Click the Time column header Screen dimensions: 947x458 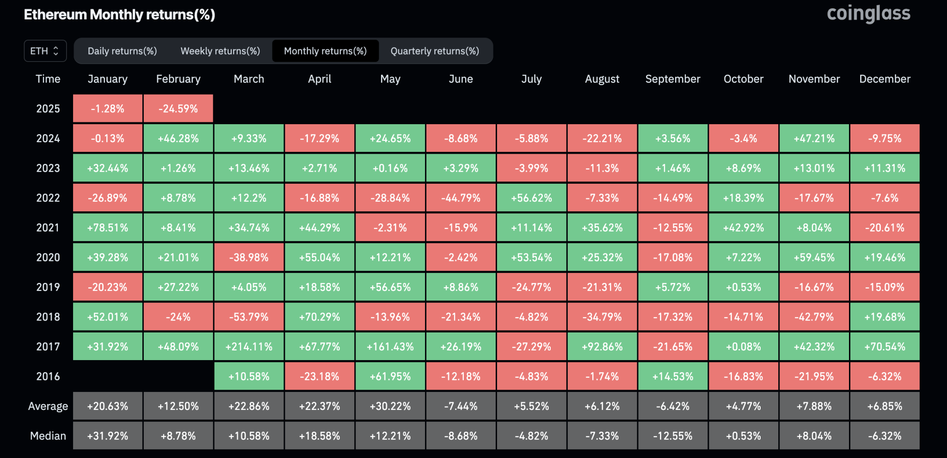(48, 79)
